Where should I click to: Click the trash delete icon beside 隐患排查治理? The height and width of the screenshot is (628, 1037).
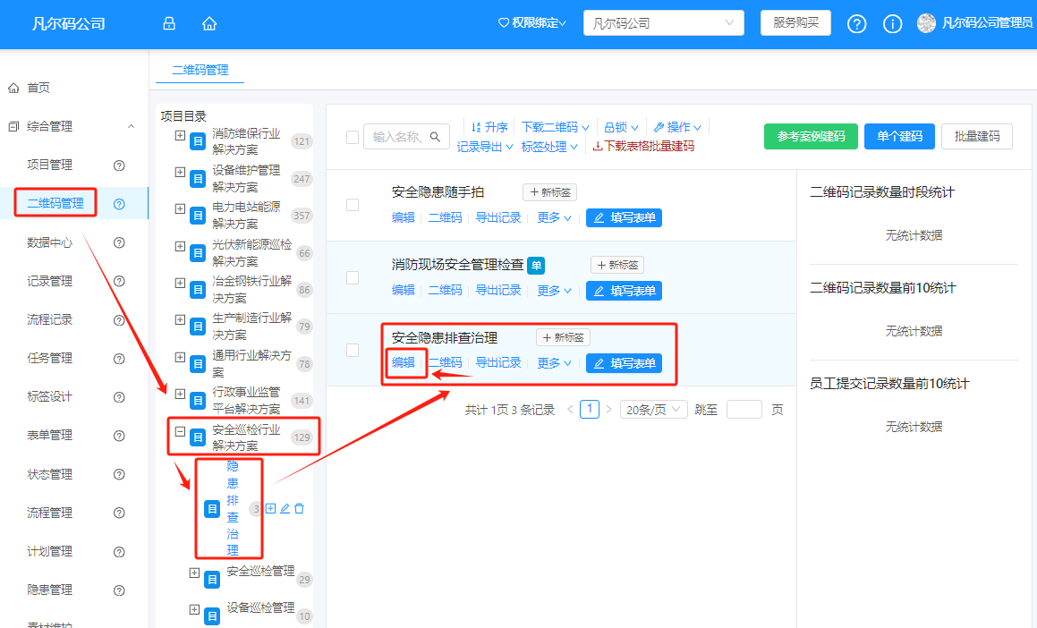coord(299,508)
